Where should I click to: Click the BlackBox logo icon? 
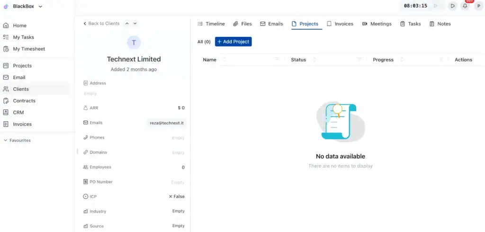6,7
